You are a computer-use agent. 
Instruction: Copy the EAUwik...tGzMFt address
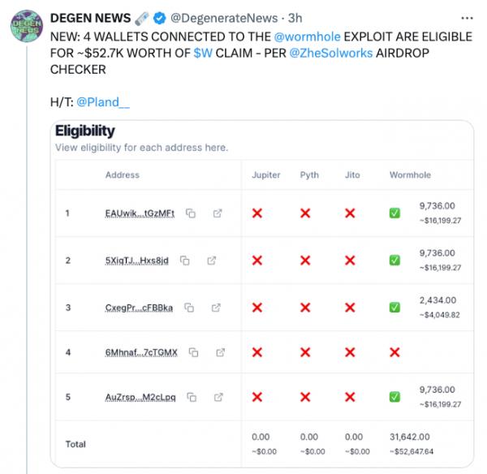[x=191, y=213]
